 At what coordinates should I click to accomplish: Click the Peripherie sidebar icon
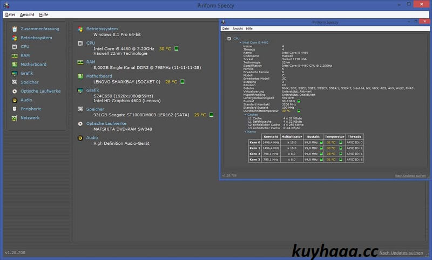[15, 109]
